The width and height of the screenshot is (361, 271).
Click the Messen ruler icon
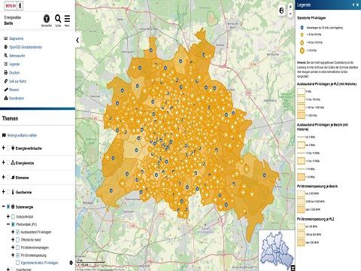pos(6,90)
